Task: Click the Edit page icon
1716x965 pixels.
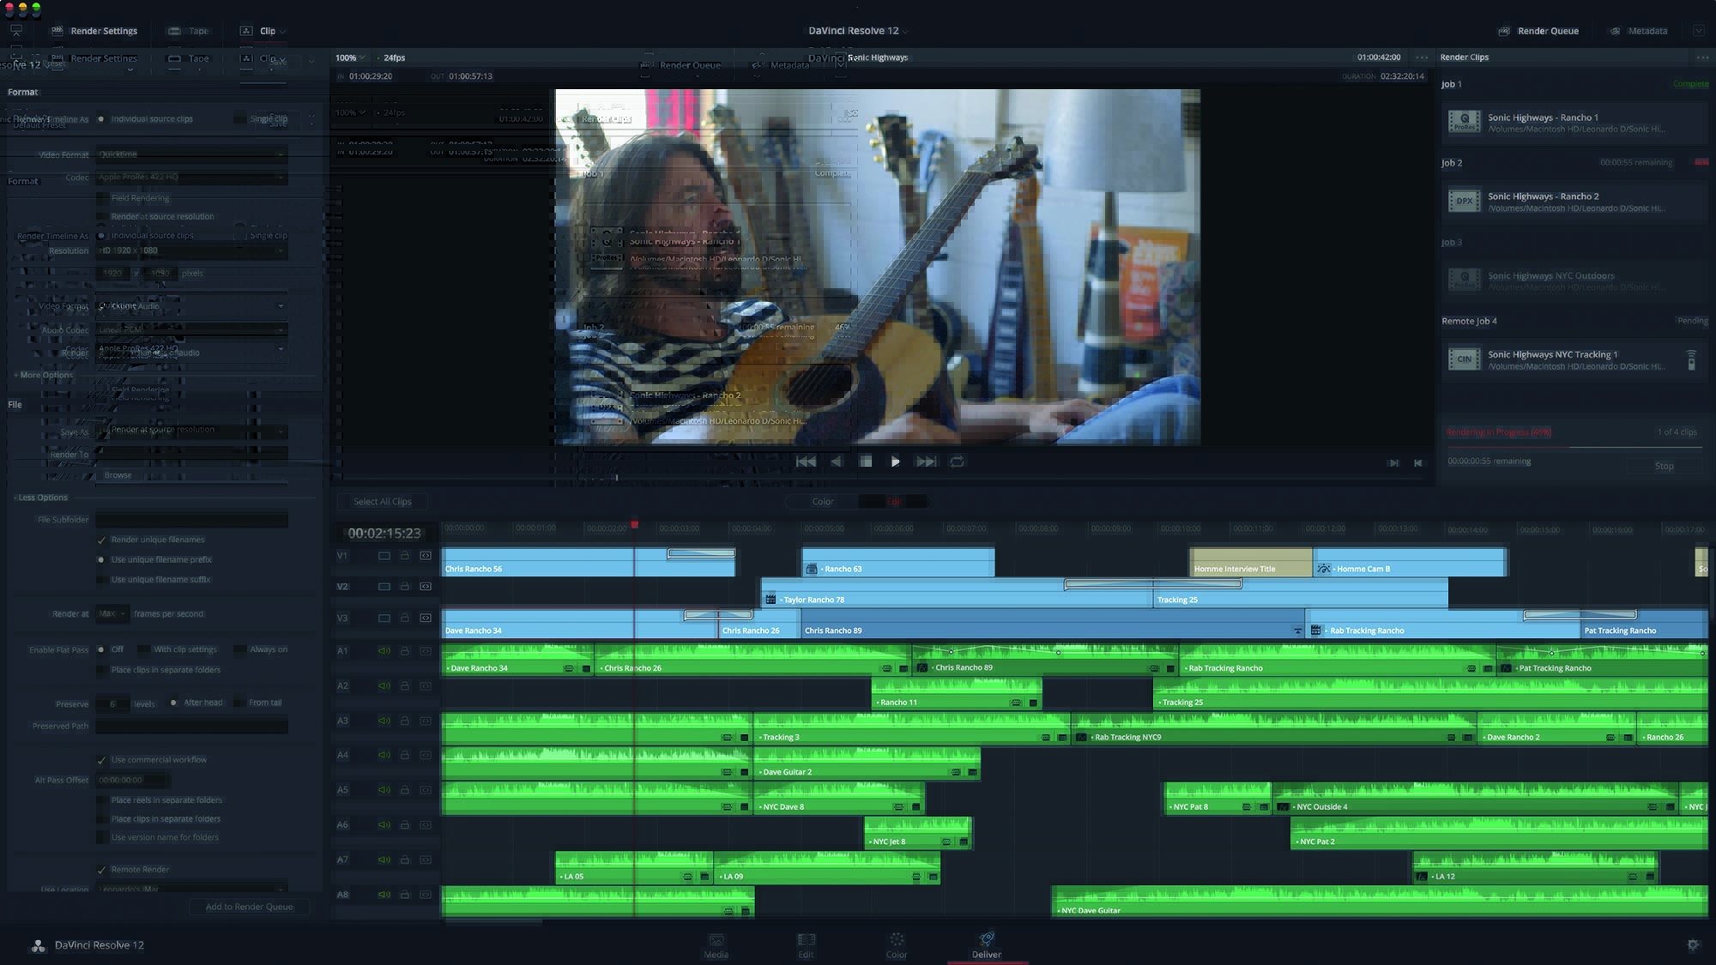Action: [x=805, y=943]
